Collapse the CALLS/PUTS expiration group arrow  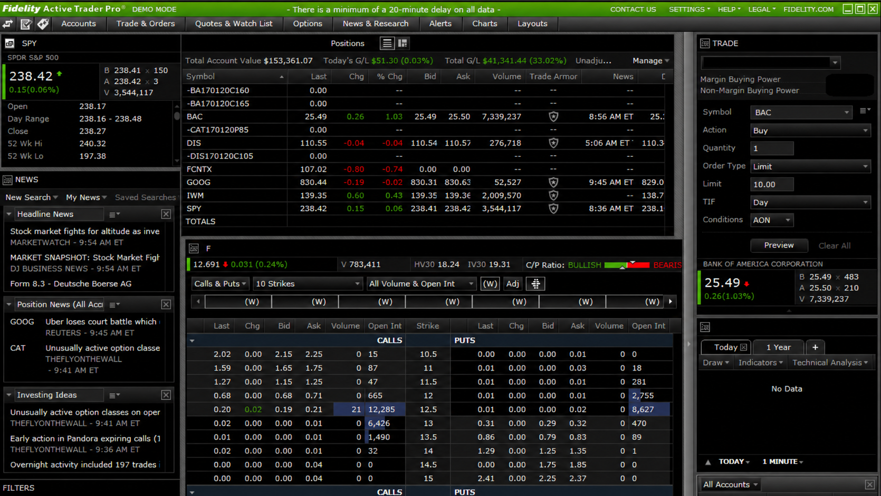click(192, 341)
